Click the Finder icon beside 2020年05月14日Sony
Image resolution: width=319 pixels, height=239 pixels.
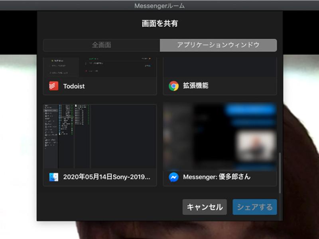[54, 177]
